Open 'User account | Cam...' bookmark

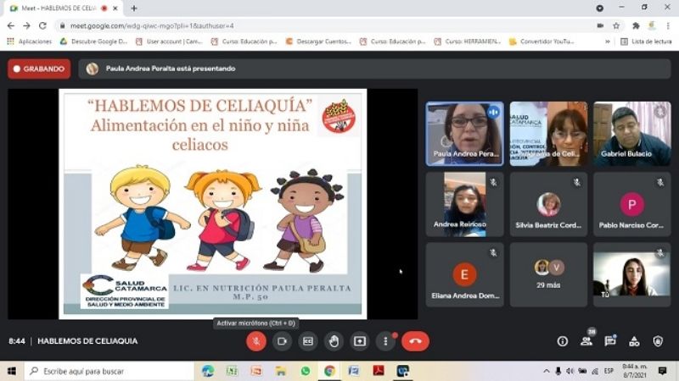tap(169, 41)
